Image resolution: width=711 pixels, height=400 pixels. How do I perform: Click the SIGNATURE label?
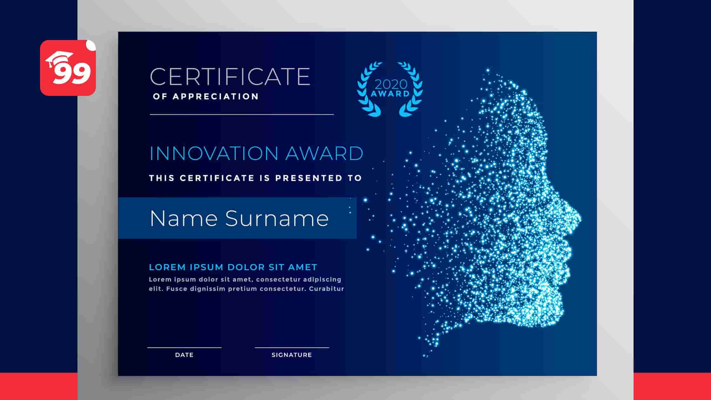(x=291, y=355)
